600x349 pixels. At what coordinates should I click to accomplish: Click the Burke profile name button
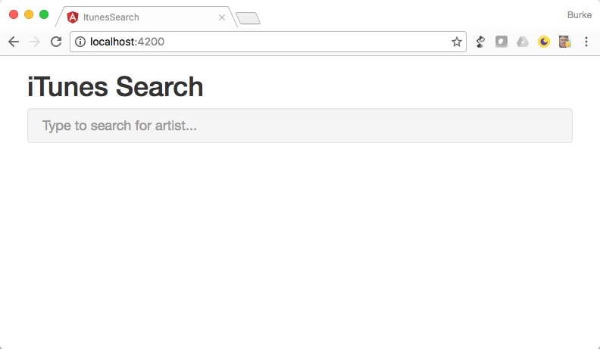580,15
